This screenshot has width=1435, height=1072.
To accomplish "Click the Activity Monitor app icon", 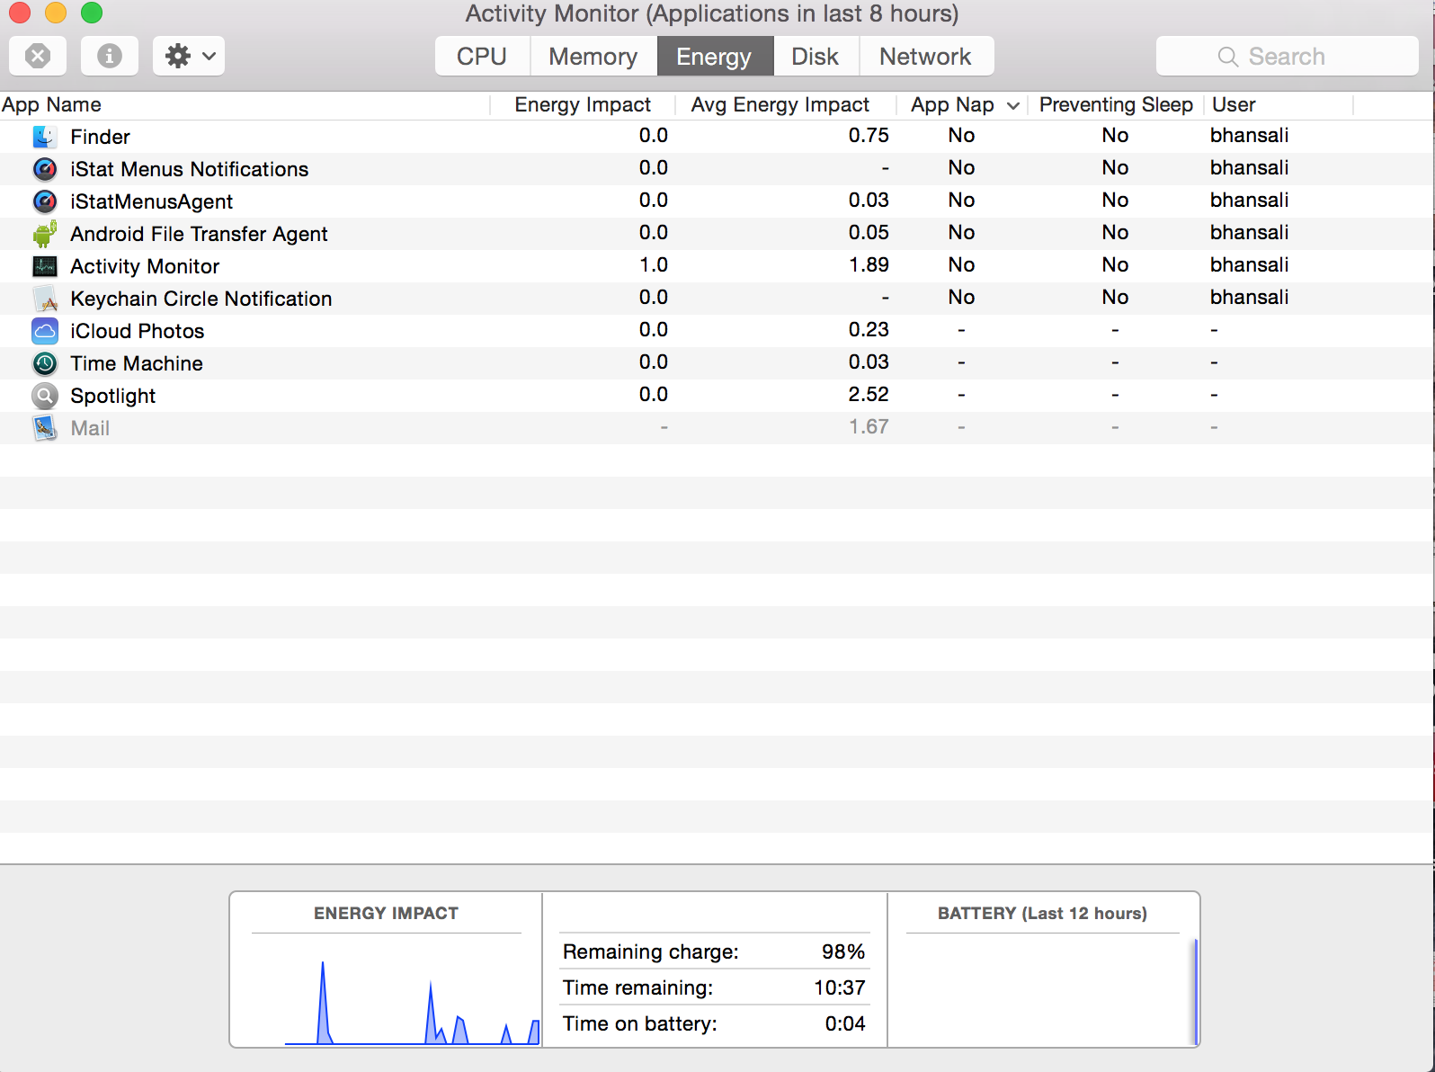I will point(45,266).
